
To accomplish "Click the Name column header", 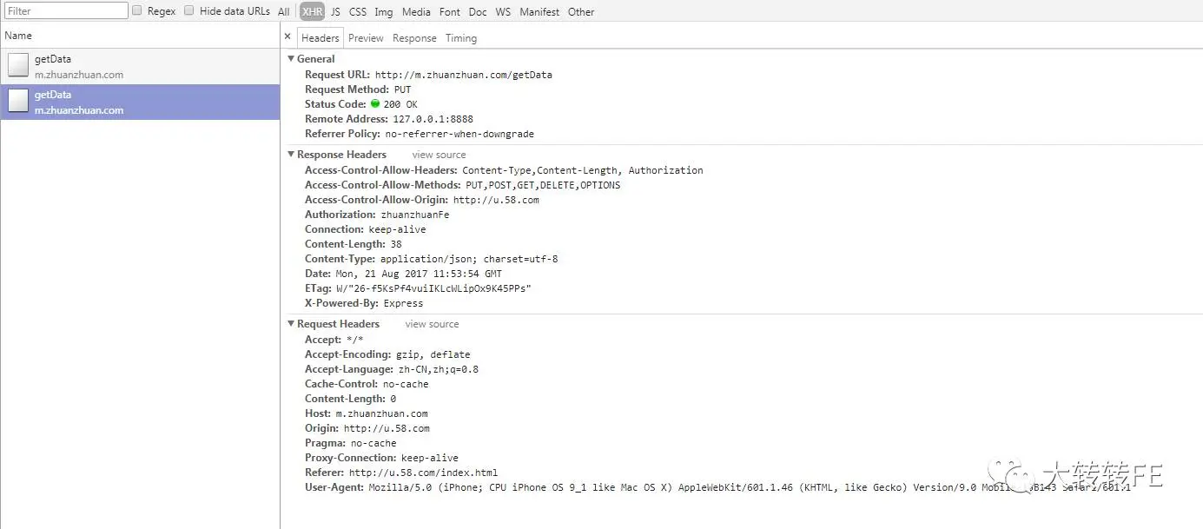I will (18, 36).
